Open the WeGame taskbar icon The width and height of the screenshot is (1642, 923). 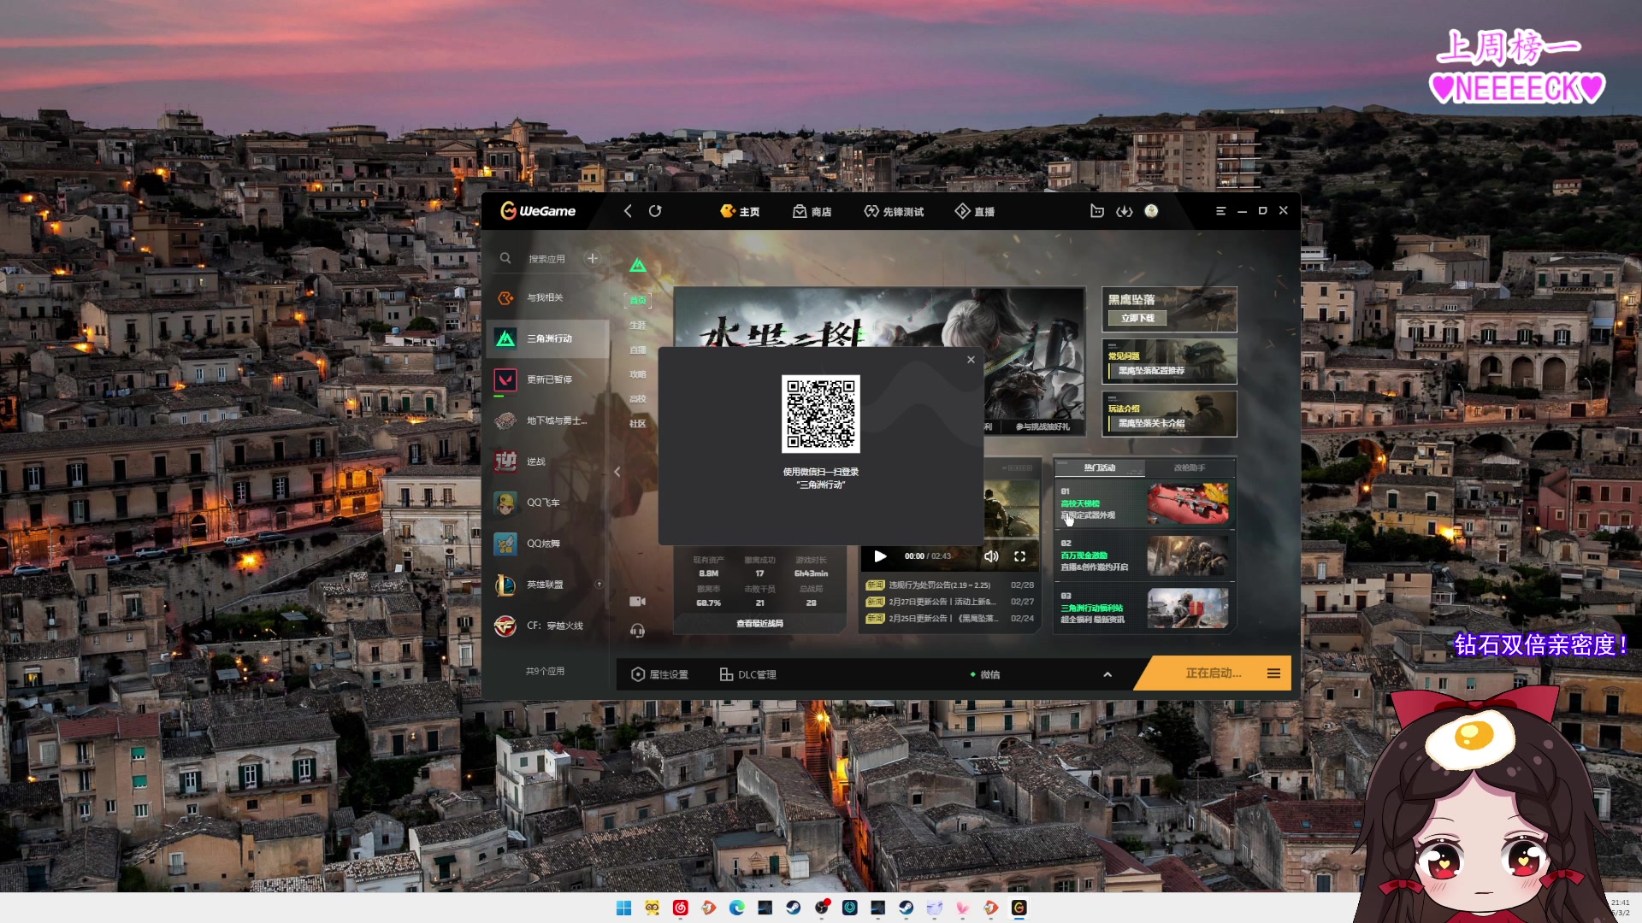pyautogui.click(x=1019, y=908)
